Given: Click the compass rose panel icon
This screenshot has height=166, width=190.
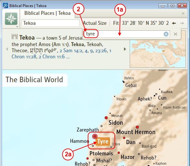Looking at the screenshot, I should click(x=11, y=19).
